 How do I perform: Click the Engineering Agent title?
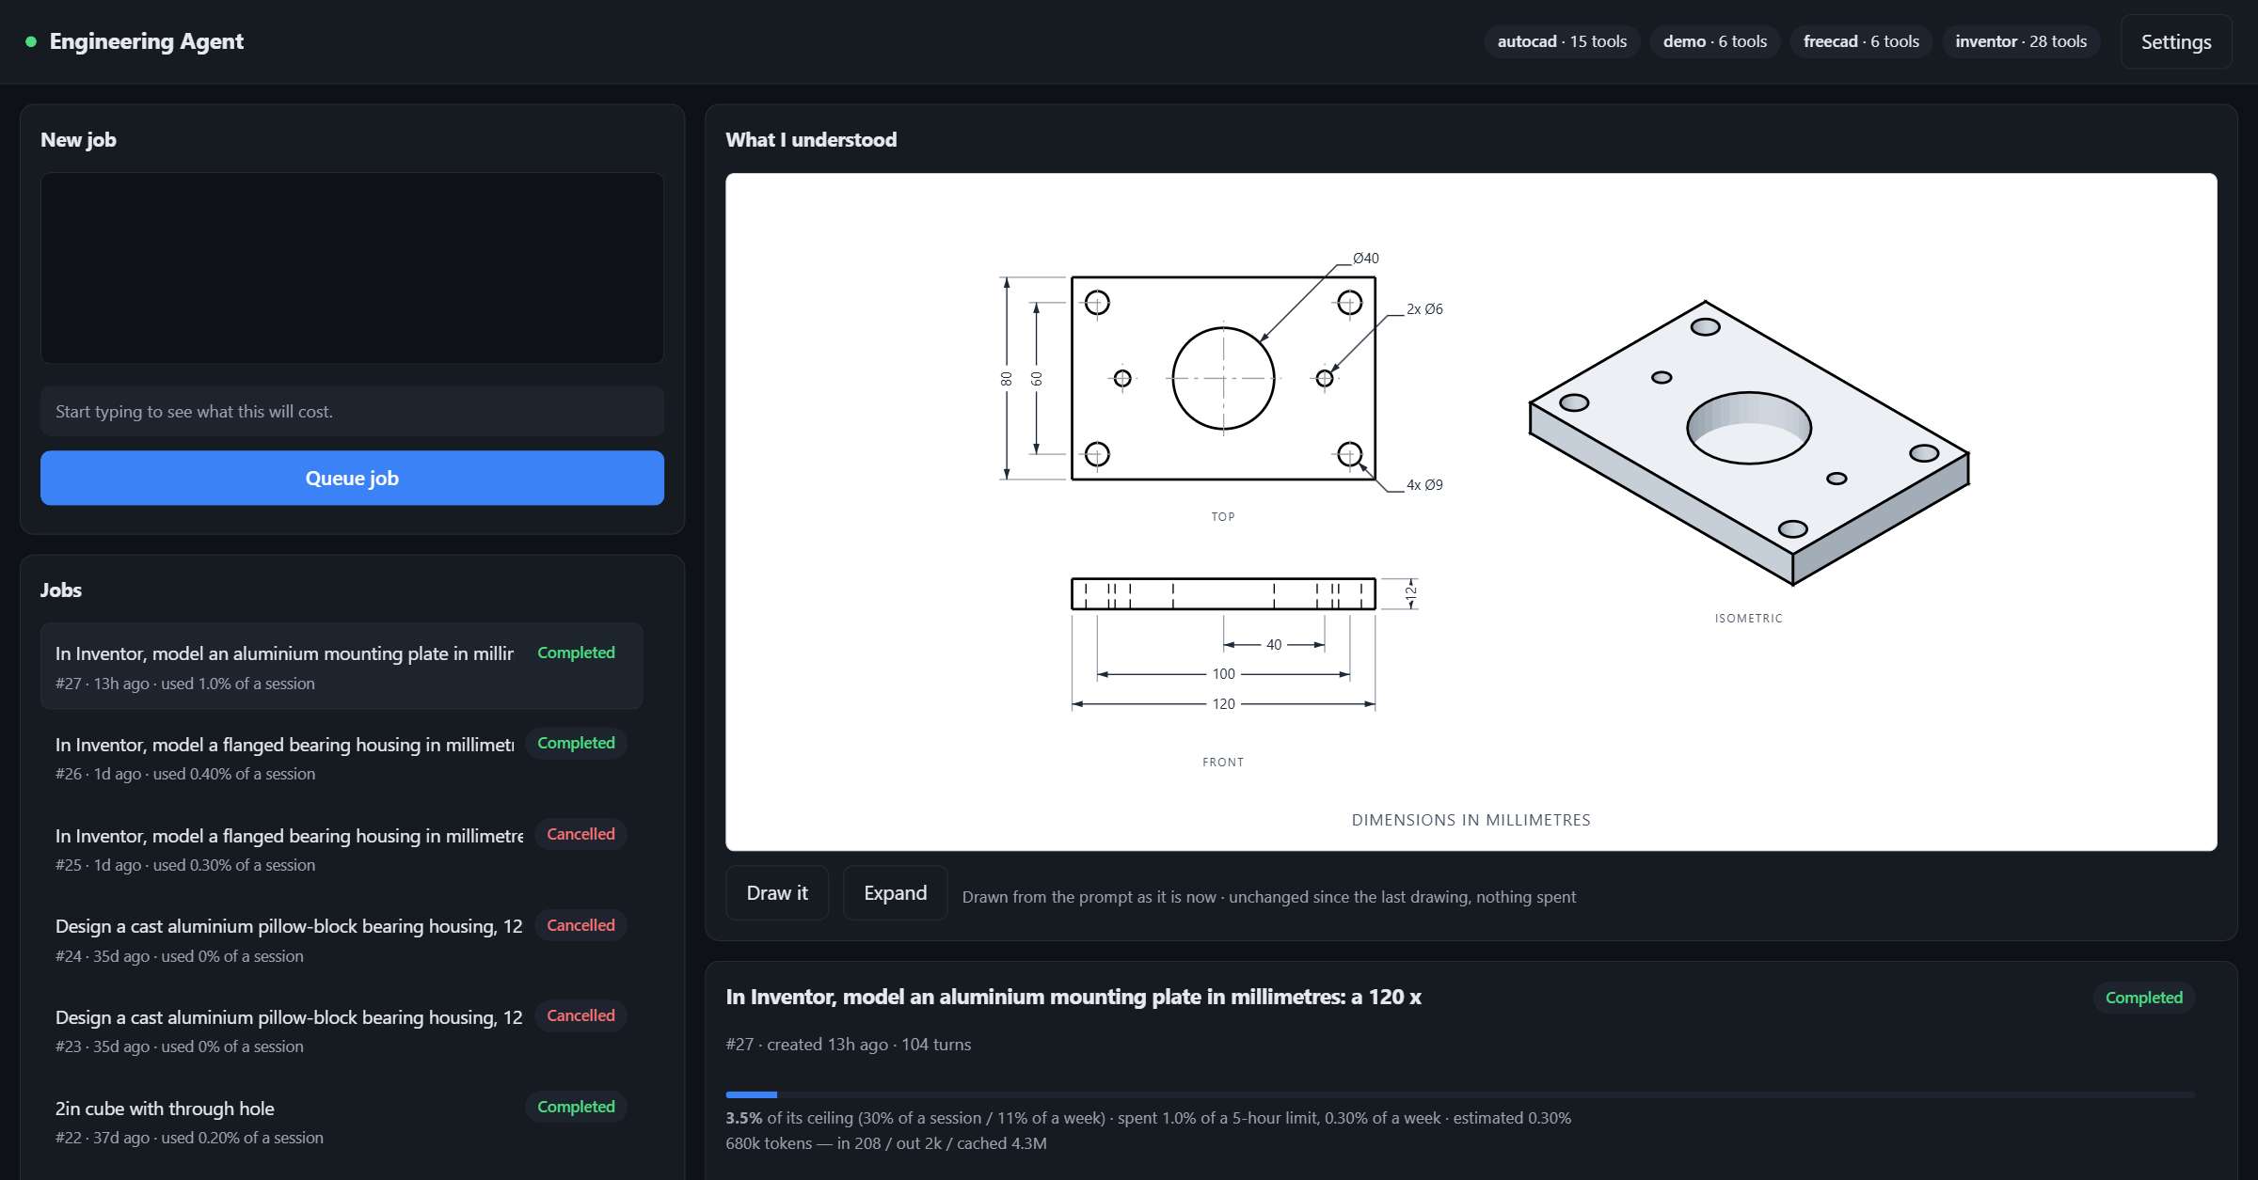tap(147, 41)
